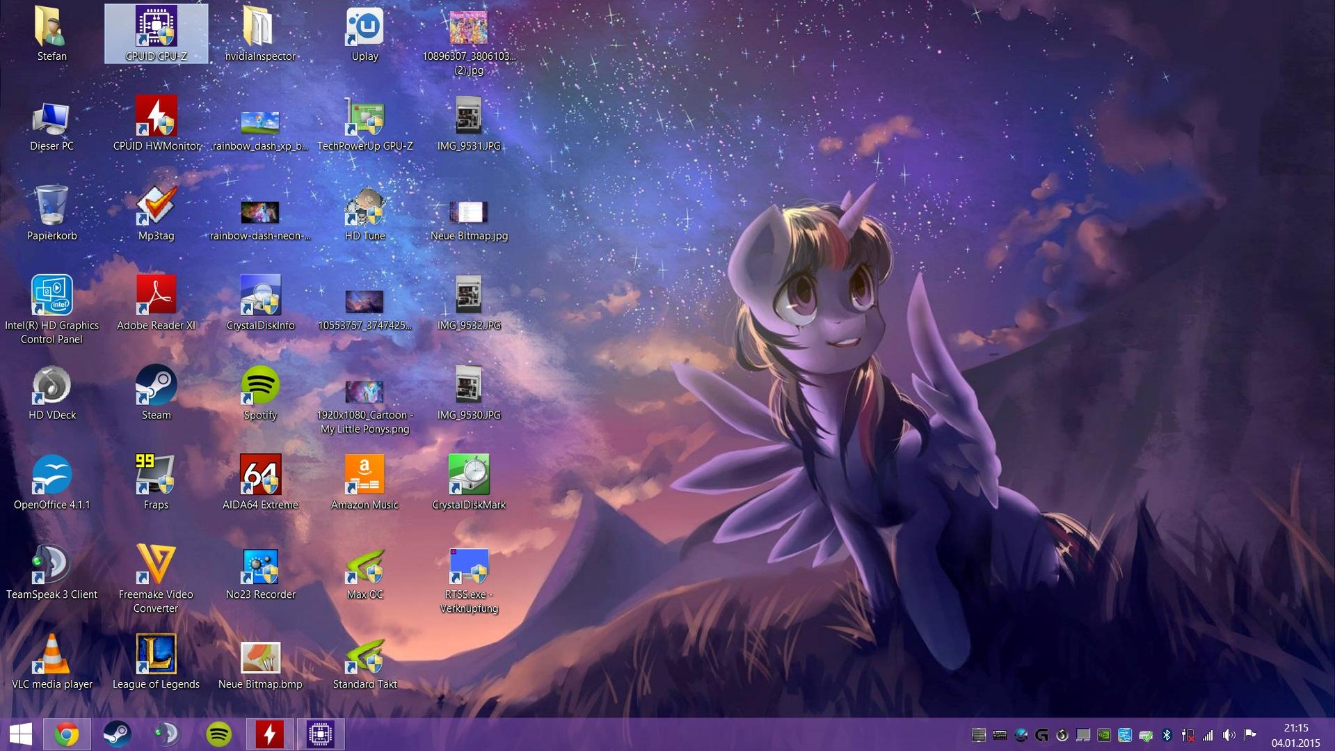
Task: Run the Max OC shortcut
Action: click(x=365, y=574)
